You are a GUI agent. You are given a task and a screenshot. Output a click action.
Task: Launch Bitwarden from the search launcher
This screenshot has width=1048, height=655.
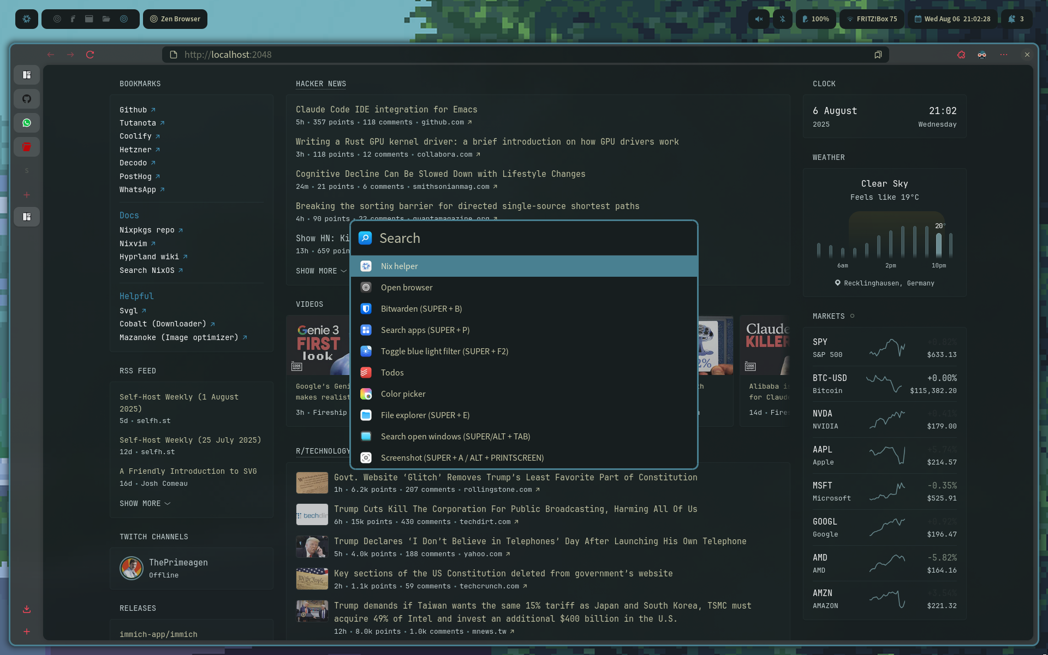(420, 308)
